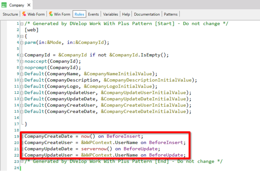The height and width of the screenshot is (171, 260).
Task: Switch to the Patterns tab
Action: (x=171, y=14)
